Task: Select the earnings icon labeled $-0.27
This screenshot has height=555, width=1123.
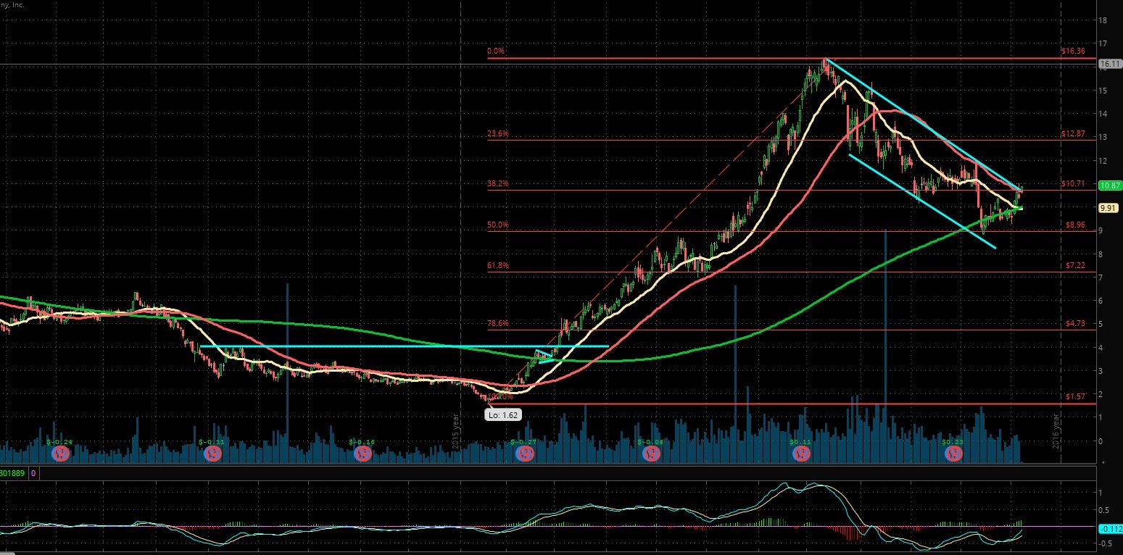Action: [x=524, y=454]
